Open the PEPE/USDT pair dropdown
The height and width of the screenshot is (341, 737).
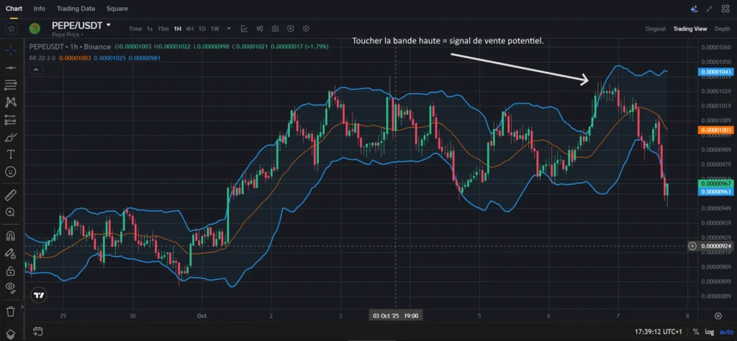tap(109, 25)
